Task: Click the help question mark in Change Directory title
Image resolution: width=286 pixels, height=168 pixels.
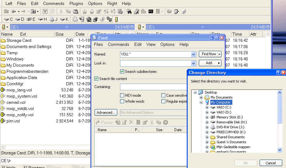Action: (278, 73)
